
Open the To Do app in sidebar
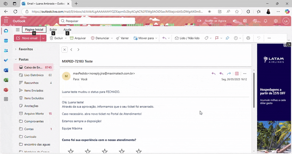6,60
